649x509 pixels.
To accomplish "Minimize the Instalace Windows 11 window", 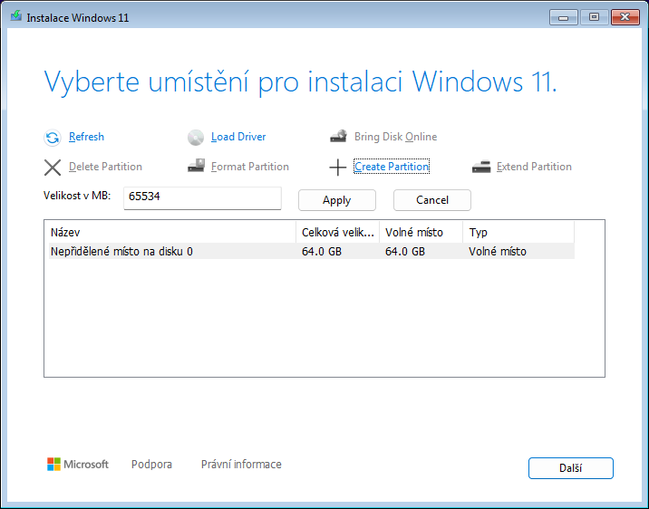I will (563, 17).
